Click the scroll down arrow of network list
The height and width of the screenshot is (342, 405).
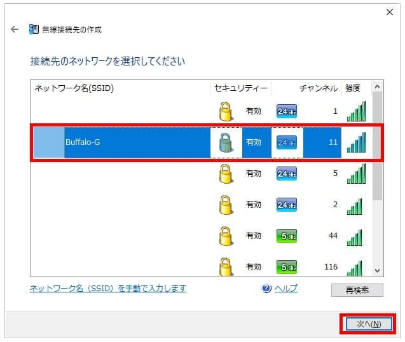pos(378,270)
